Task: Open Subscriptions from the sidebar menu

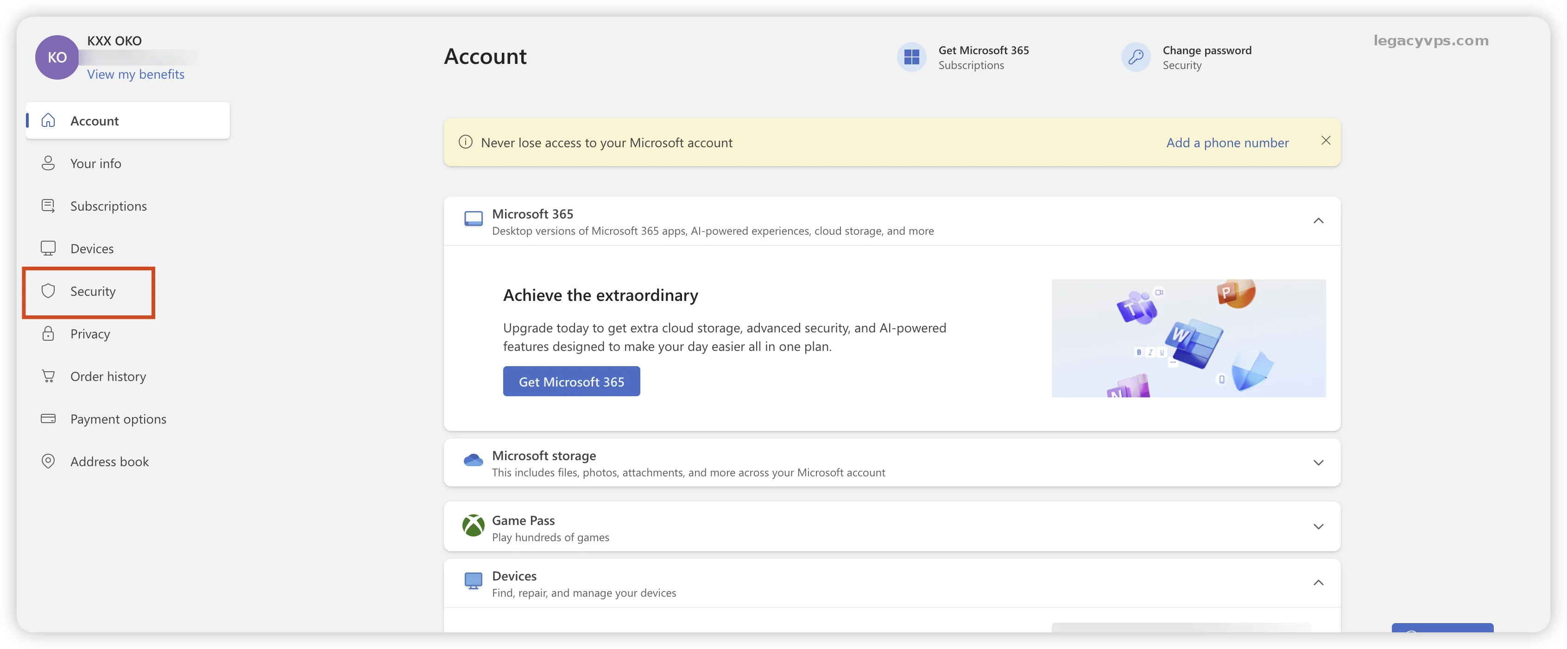Action: tap(108, 206)
